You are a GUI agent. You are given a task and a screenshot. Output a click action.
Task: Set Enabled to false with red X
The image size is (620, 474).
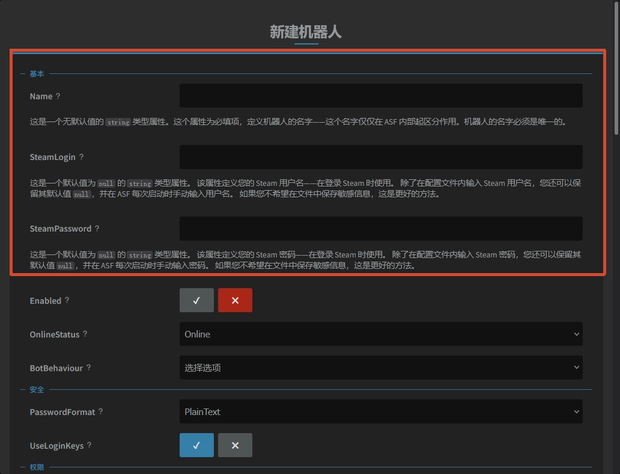point(235,300)
